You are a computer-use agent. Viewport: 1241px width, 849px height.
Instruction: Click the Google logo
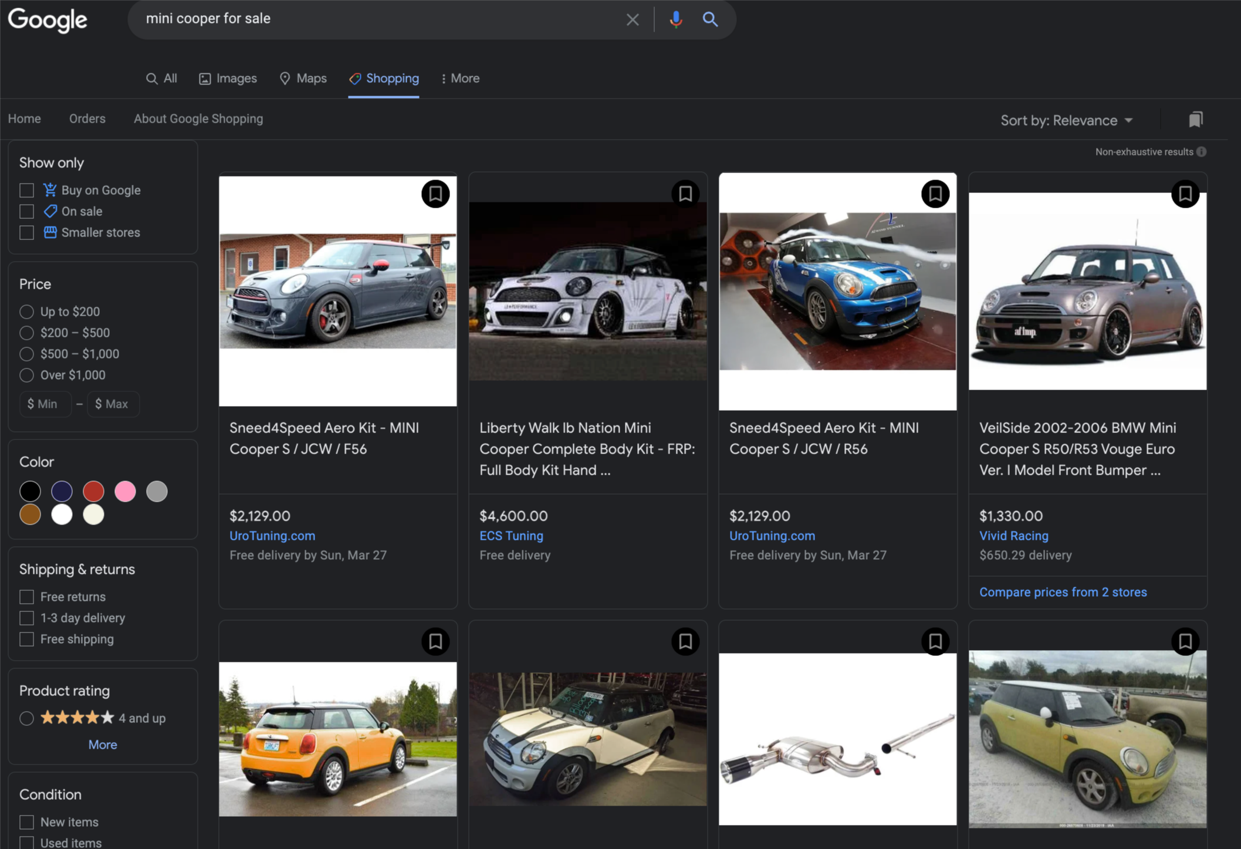[x=48, y=20]
